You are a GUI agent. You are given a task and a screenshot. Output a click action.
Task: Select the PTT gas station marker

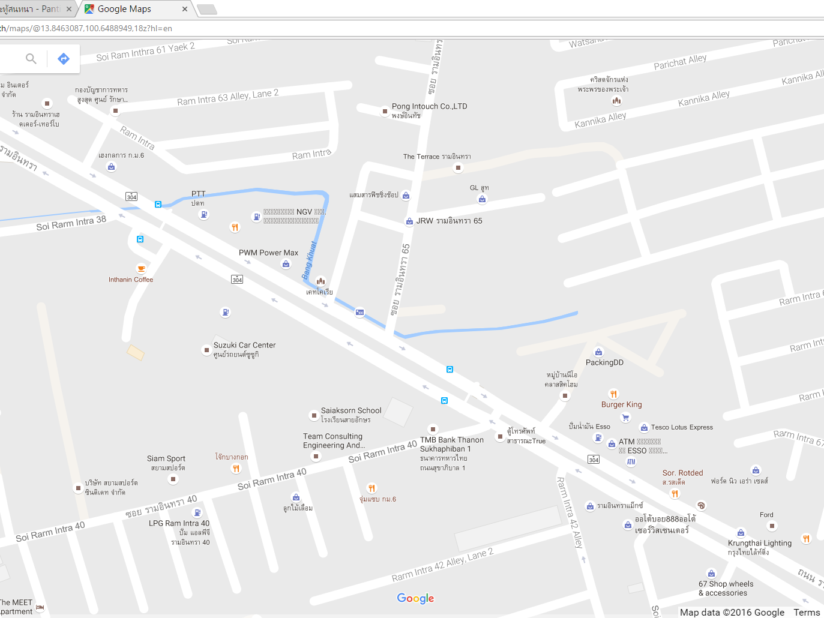204,214
